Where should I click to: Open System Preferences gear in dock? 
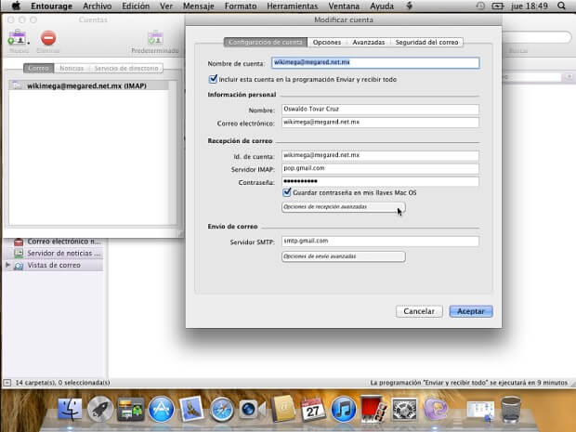[x=404, y=409]
